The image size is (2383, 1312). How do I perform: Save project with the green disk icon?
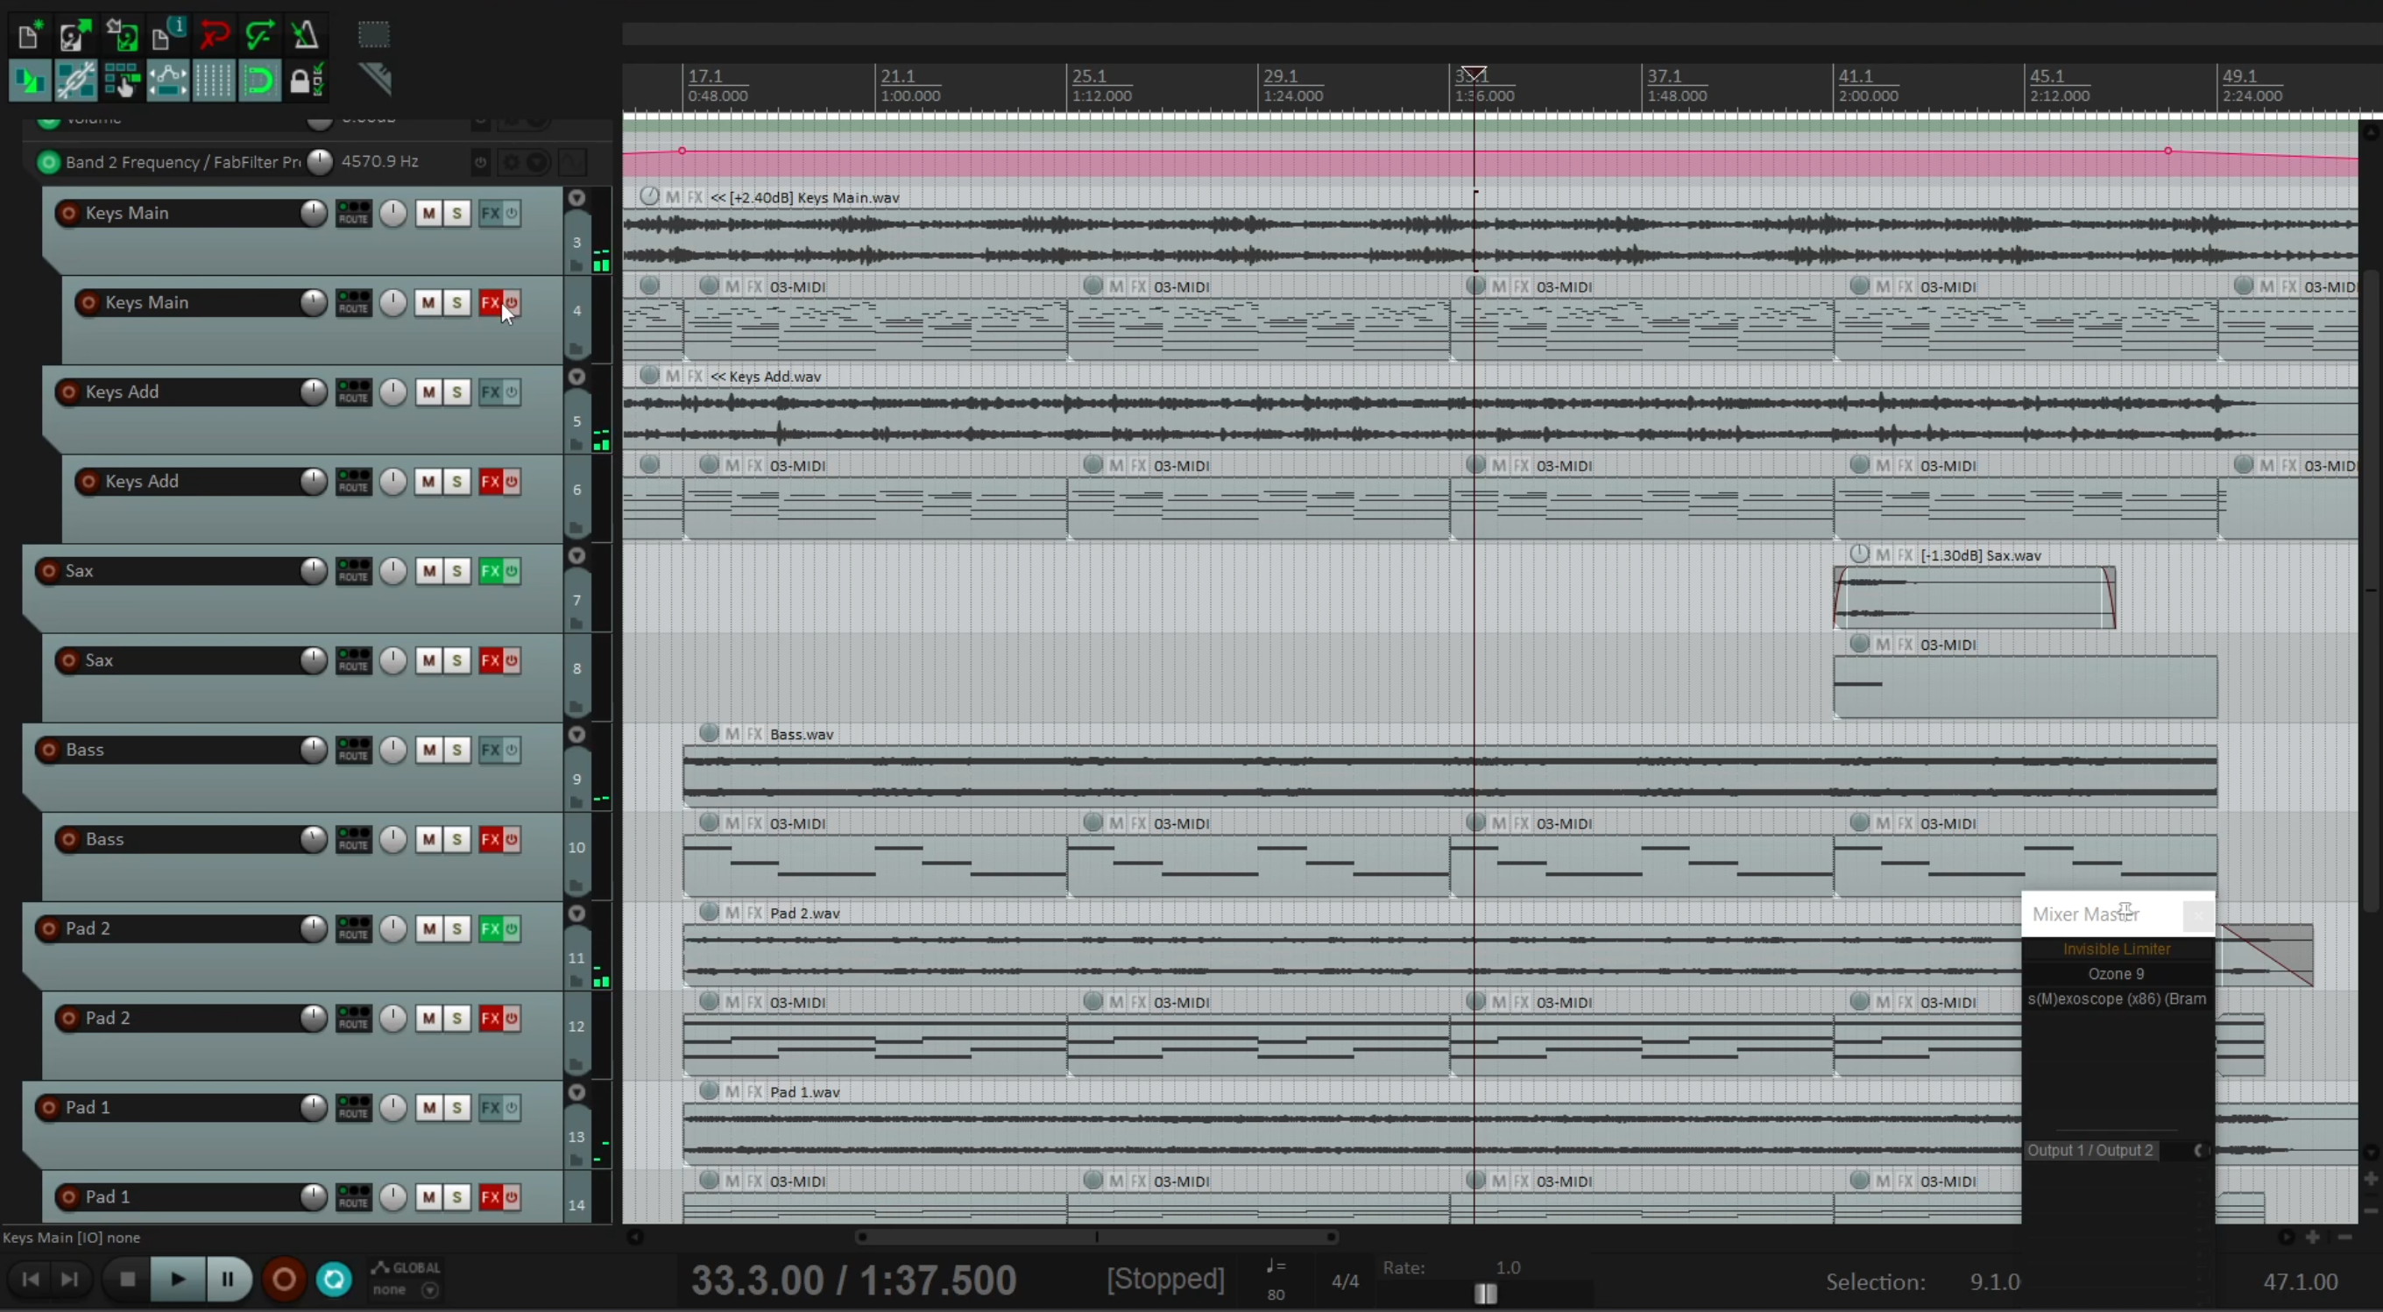121,36
